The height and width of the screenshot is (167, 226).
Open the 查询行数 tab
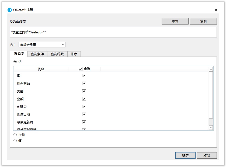[x=57, y=54]
